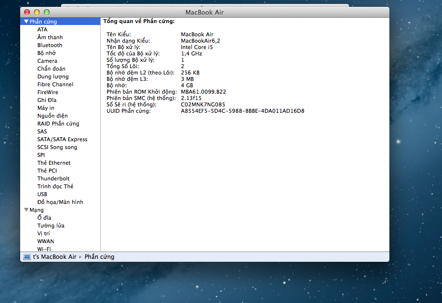This screenshot has width=442, height=303.
Task: Click "t's MacBook Air" in path bar
Action: (x=55, y=257)
